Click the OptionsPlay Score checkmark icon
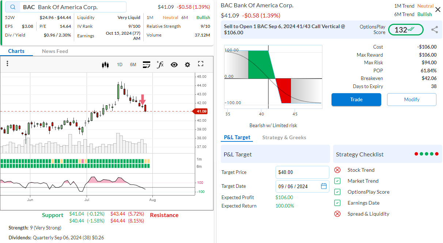 [338, 192]
